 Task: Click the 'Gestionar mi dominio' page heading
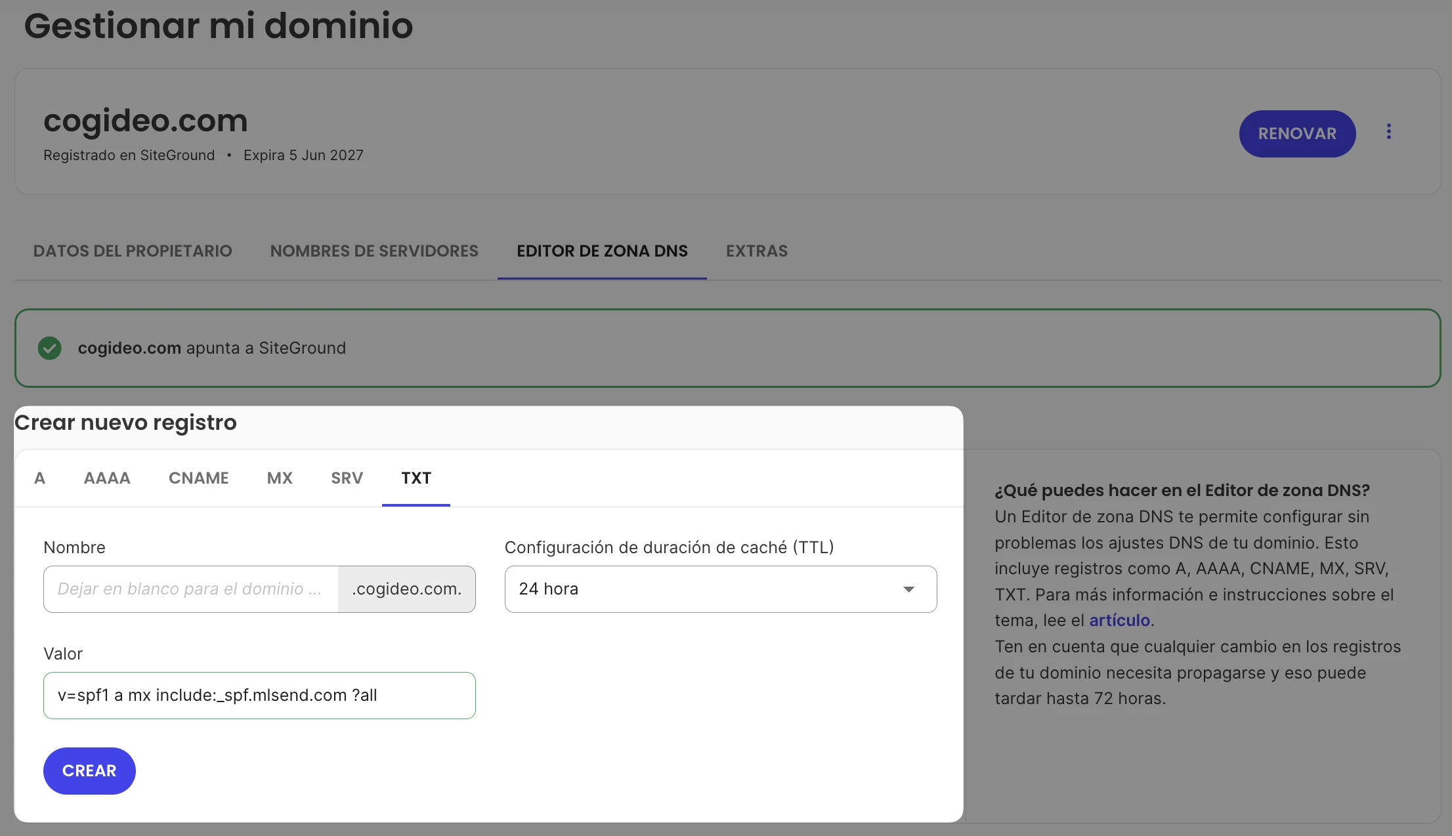219,26
